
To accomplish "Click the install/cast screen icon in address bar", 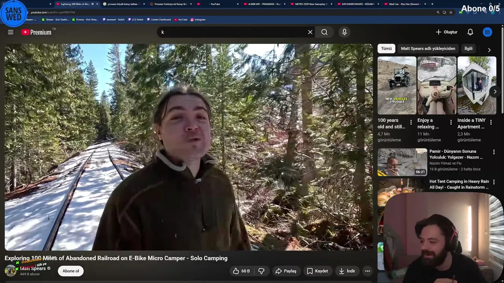I will coord(444,12).
